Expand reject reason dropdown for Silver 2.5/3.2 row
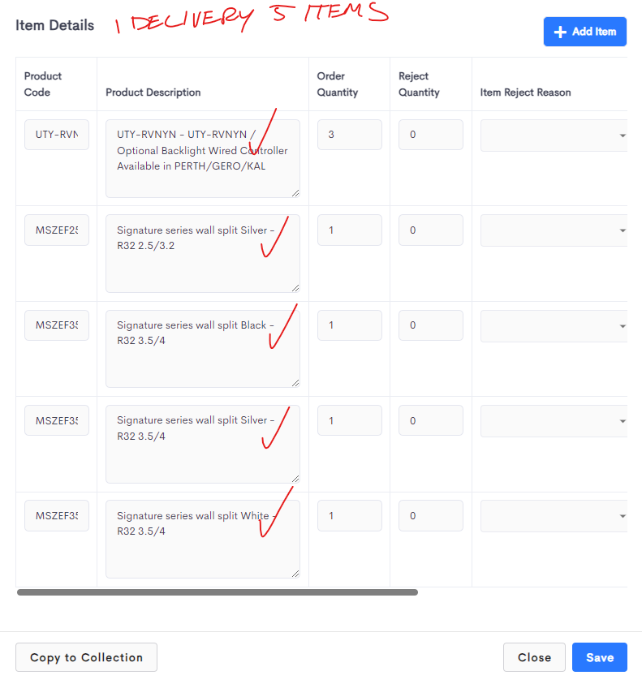642x684 pixels. coord(554,230)
